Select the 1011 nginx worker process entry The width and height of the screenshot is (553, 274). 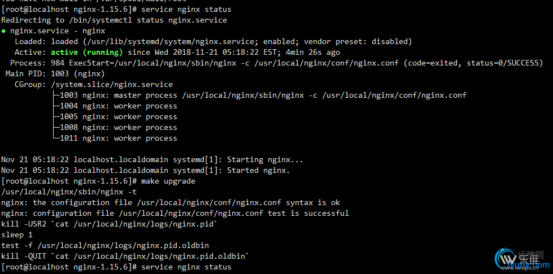pyautogui.click(x=115, y=138)
